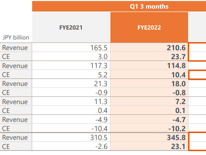
Task: Click the 11.3 revenue cell
Action: pos(101,102)
